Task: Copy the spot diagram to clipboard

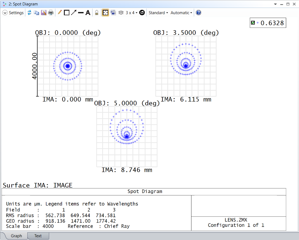Action: click(36, 13)
